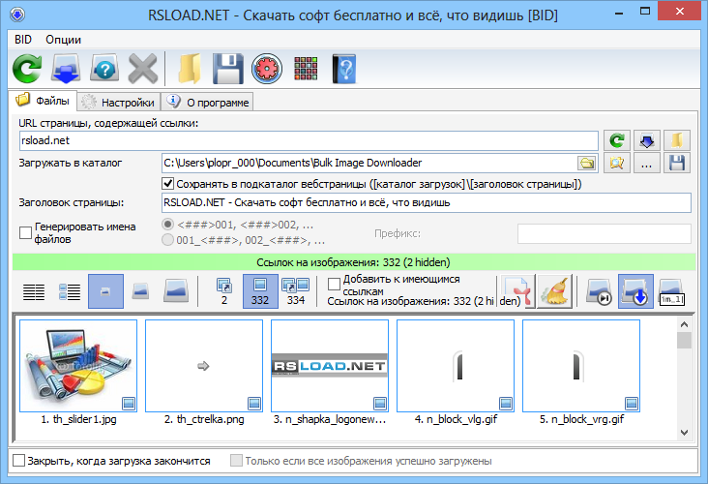The image size is (708, 484).
Task: Click the broom clean-up icon
Action: tap(555, 291)
